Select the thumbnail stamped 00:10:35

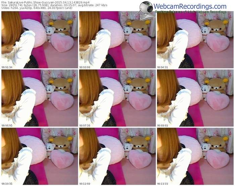[39, 156]
